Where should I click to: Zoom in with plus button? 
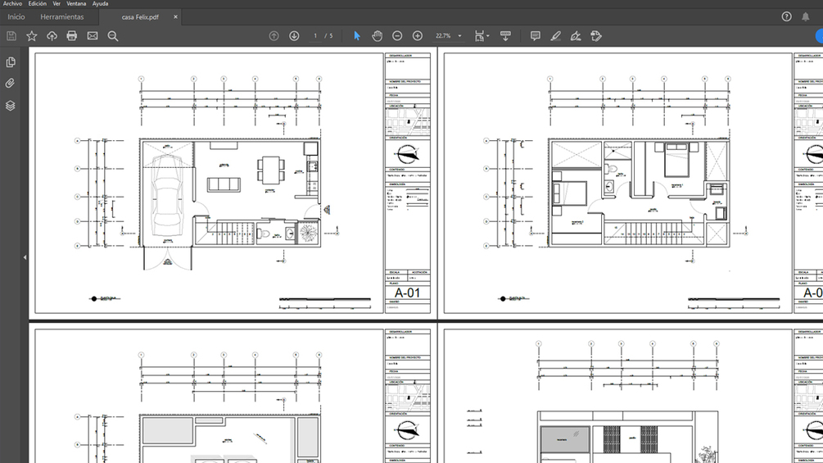[418, 36]
